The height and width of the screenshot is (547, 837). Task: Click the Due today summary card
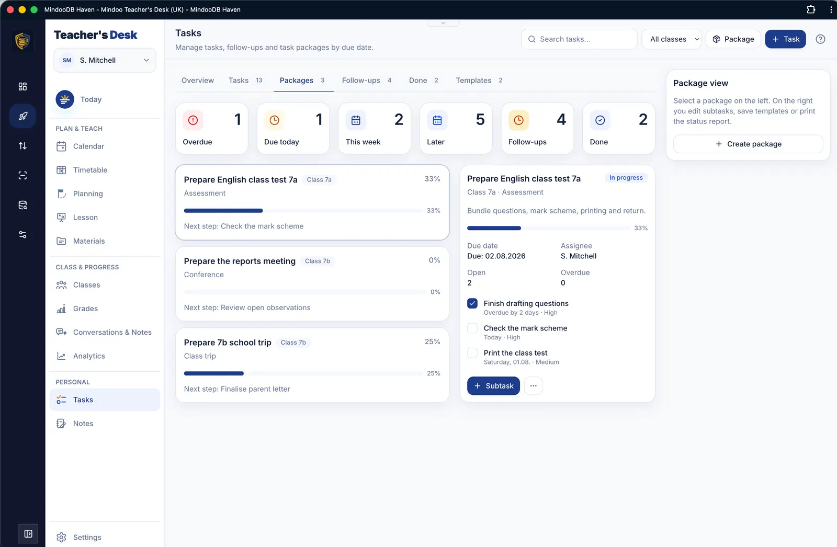click(293, 128)
